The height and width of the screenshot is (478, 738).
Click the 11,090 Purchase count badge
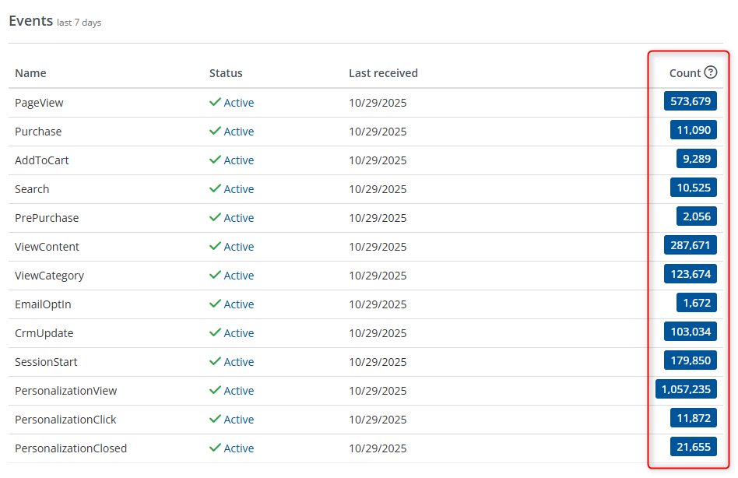tap(694, 130)
